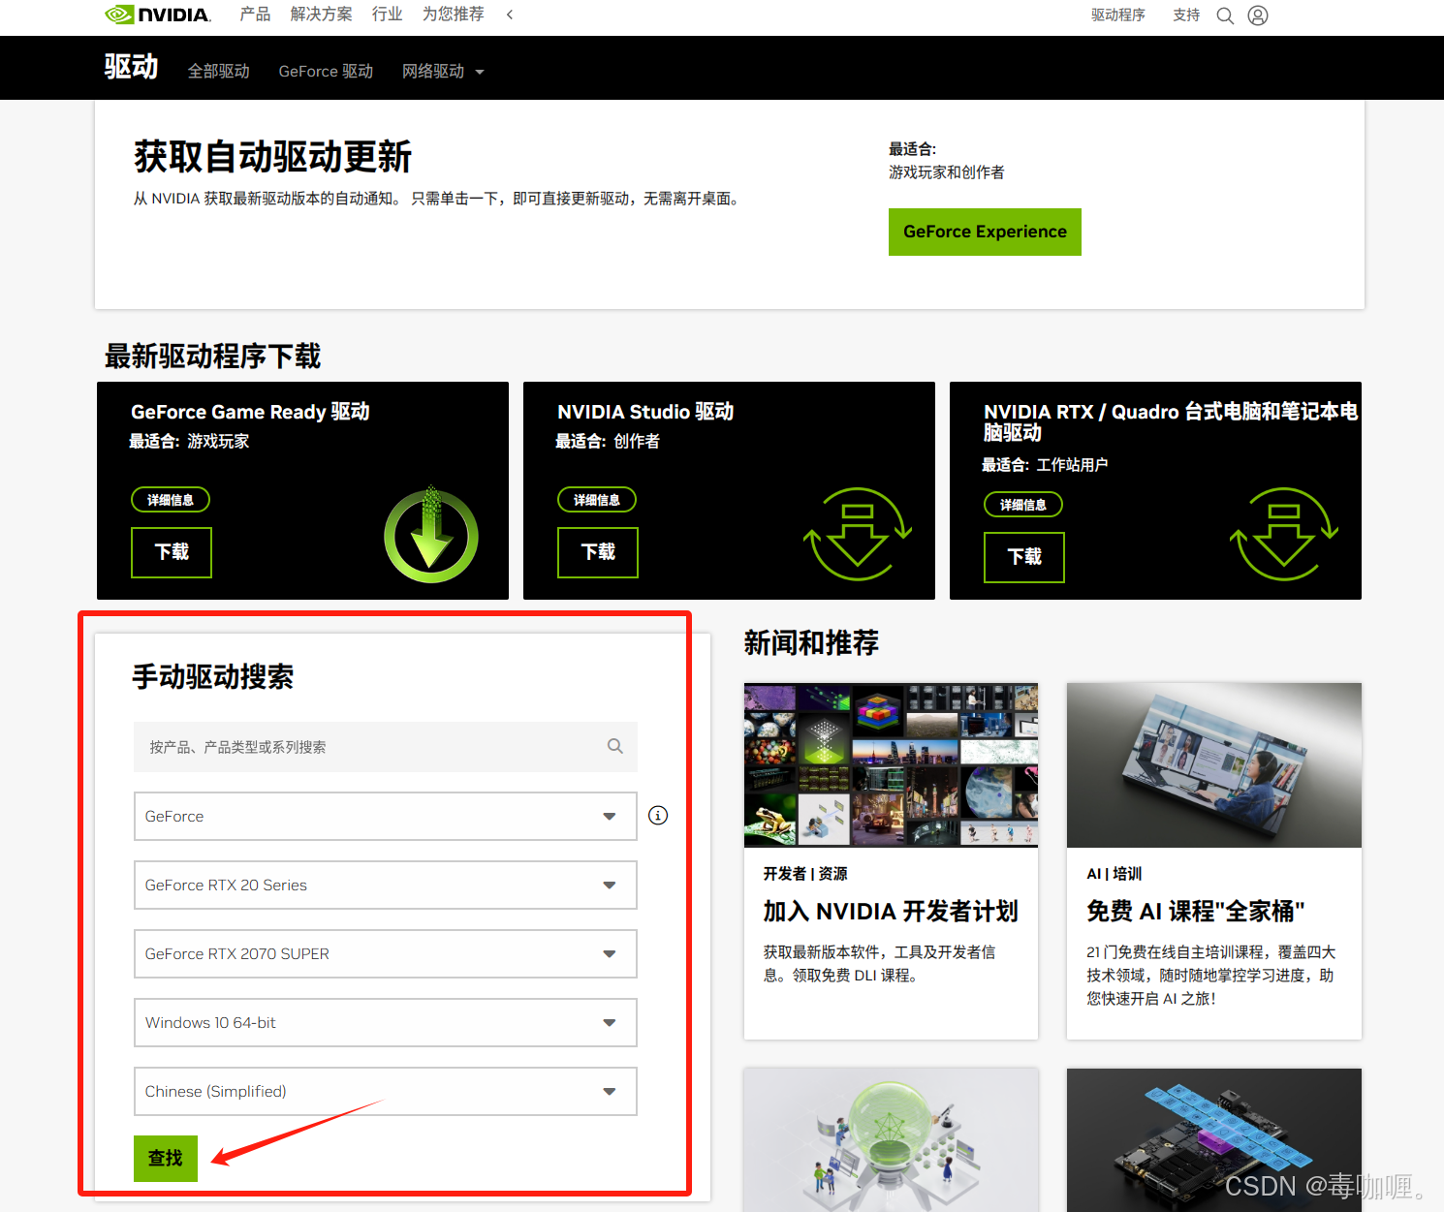Open the glowing sphere news thumbnail

tap(891, 1140)
